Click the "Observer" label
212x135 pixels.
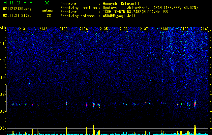point(68,4)
